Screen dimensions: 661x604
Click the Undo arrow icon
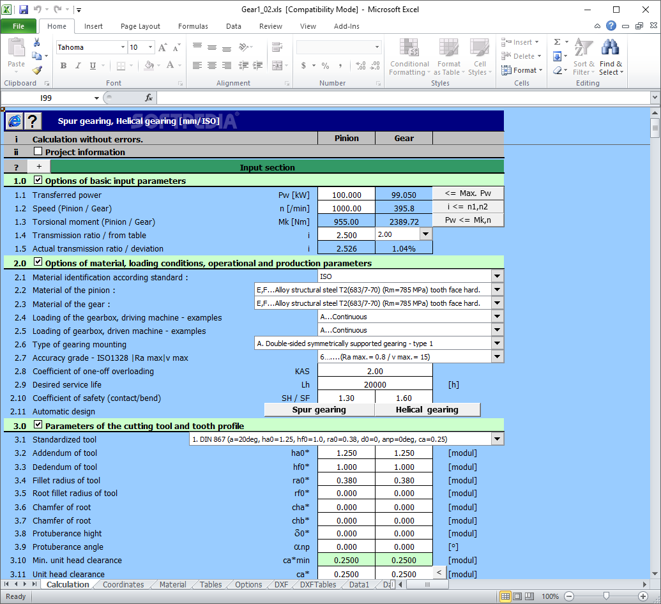click(x=37, y=10)
